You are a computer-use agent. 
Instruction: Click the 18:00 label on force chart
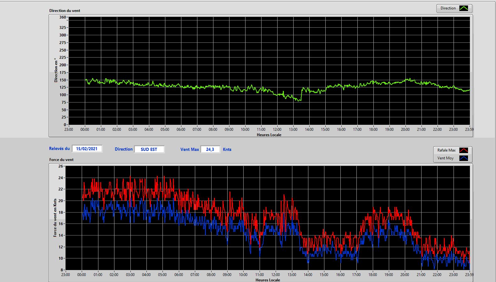372,275
